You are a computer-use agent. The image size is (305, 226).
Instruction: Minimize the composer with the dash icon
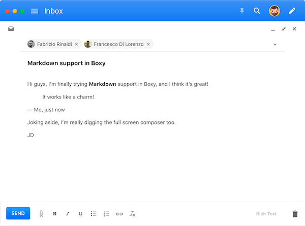[273, 30]
